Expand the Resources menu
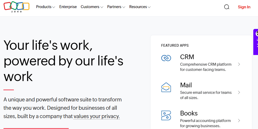258x129 pixels. pos(140,7)
